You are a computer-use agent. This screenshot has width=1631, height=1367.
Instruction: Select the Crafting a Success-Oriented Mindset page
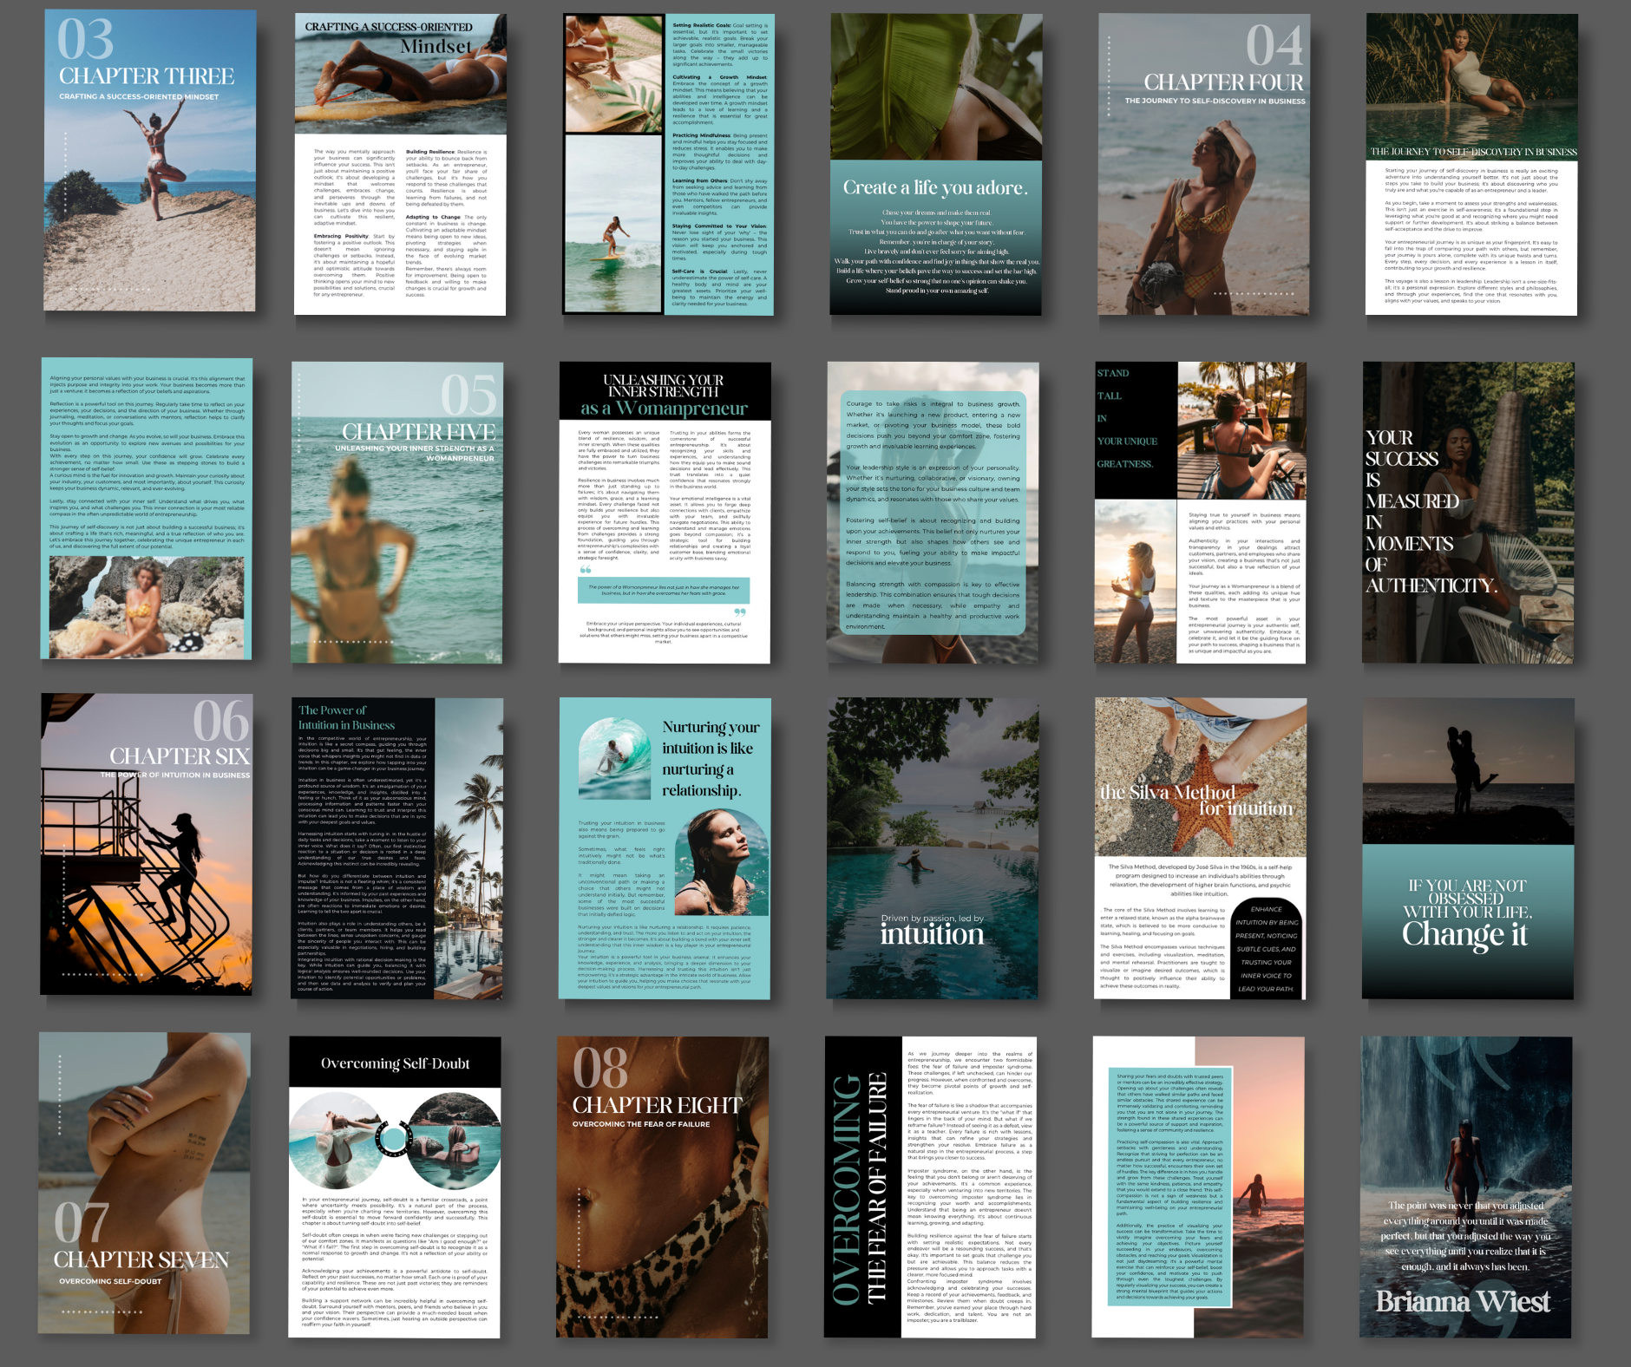click(x=400, y=165)
